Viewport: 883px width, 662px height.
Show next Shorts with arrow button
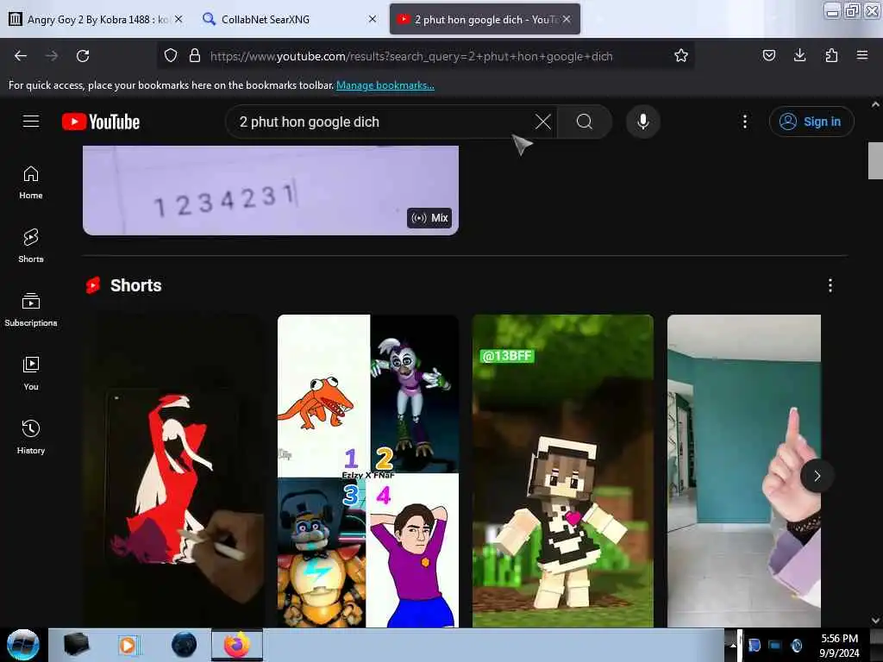pos(817,476)
